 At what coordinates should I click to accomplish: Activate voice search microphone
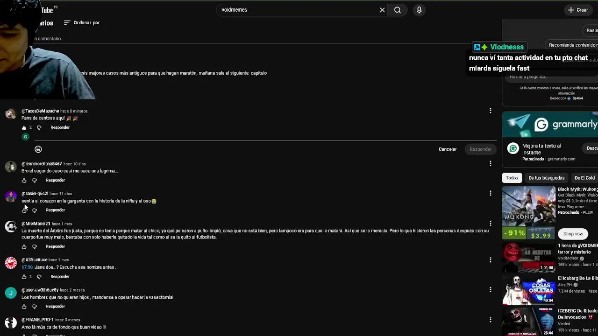point(419,10)
